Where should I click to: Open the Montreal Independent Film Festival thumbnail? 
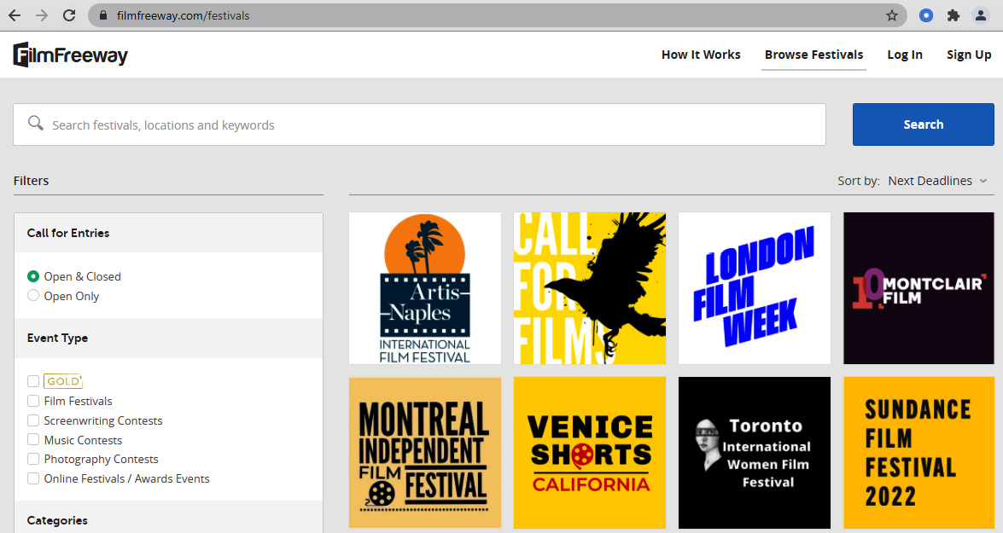click(425, 453)
